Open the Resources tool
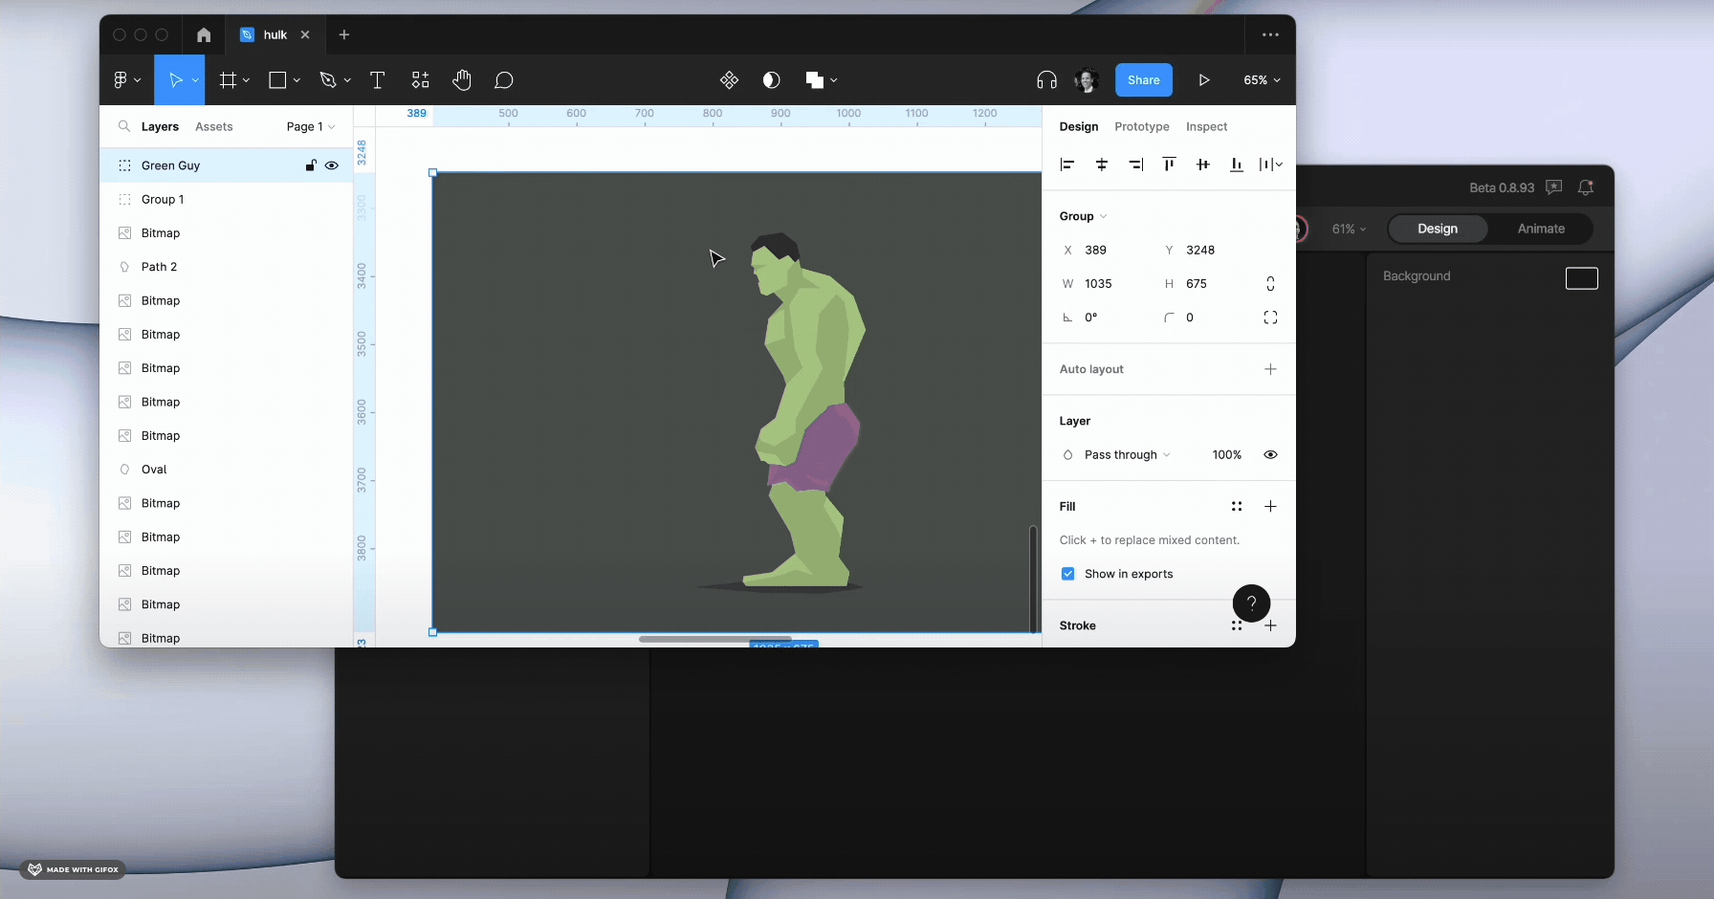Viewport: 1714px width, 899px height. [x=420, y=80]
